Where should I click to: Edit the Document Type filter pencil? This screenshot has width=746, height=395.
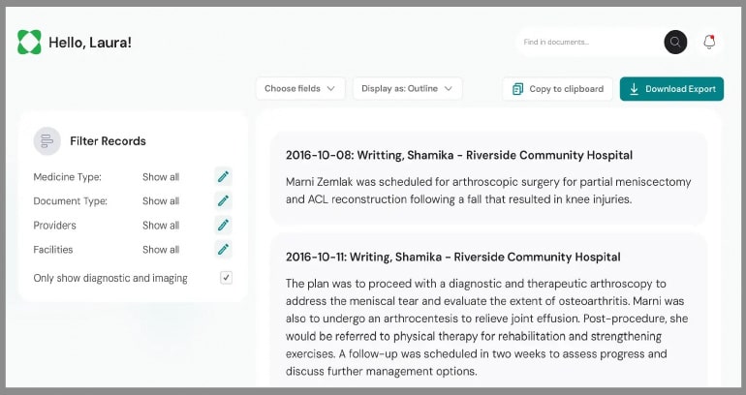pos(223,201)
